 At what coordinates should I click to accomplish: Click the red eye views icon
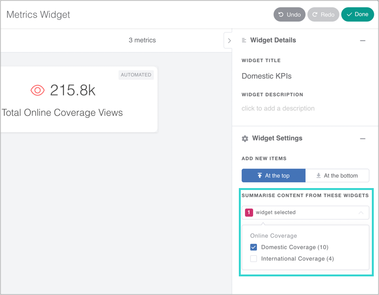click(x=38, y=90)
